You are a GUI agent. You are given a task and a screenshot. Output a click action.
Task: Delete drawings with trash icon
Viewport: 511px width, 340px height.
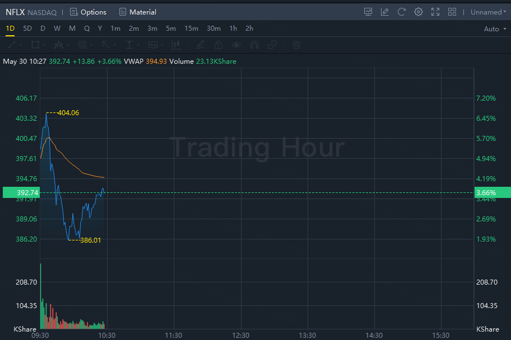[296, 45]
